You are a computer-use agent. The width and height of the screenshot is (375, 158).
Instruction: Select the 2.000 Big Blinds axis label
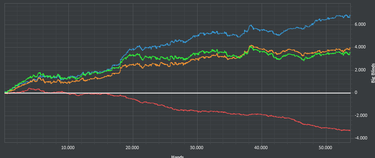pyautogui.click(x=360, y=70)
